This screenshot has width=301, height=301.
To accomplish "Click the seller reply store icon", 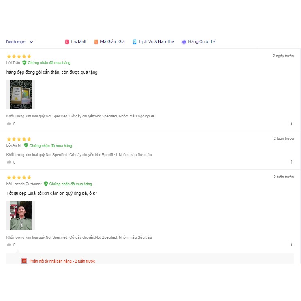I will (24, 261).
